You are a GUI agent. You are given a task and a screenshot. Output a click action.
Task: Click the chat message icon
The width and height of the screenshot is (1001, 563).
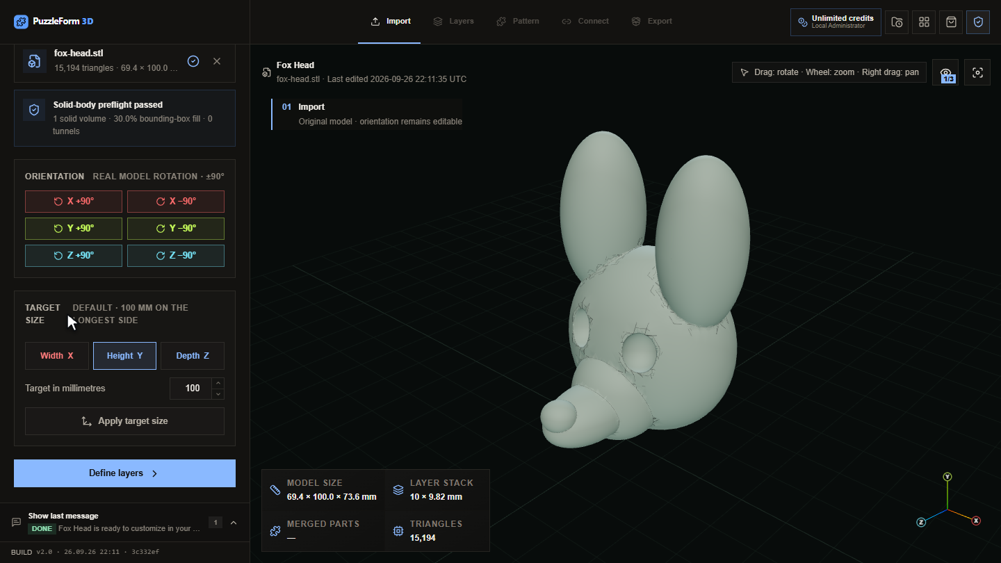click(16, 523)
